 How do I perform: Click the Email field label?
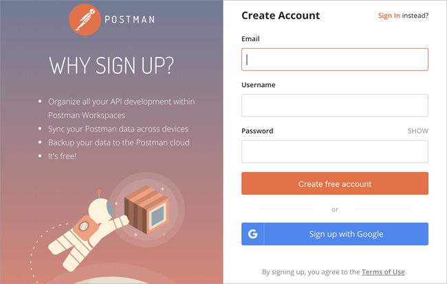click(250, 39)
